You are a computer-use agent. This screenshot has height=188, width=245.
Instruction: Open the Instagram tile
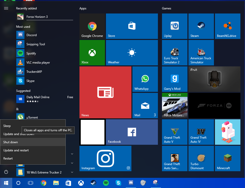[105, 158]
